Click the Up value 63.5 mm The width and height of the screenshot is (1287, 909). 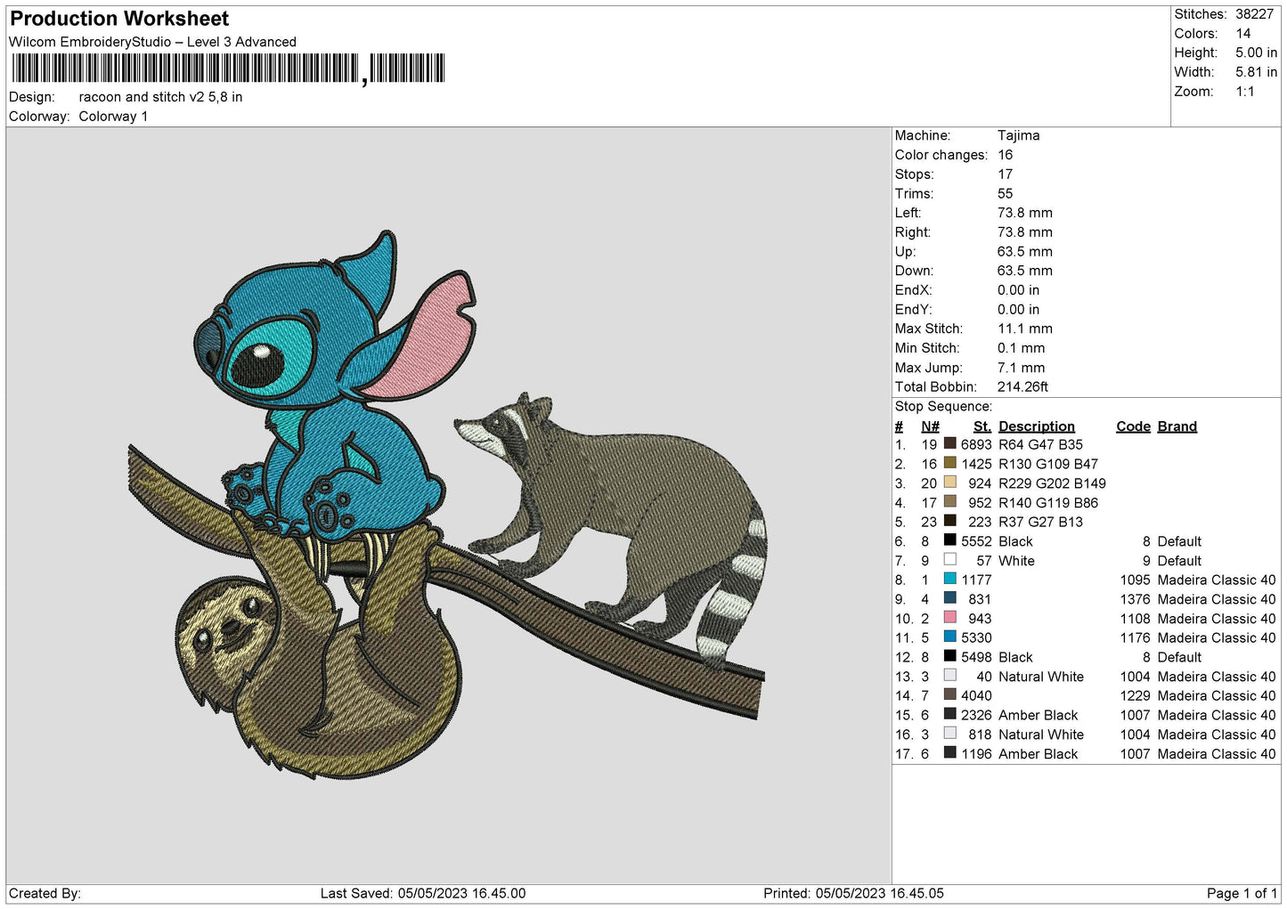click(x=1024, y=252)
